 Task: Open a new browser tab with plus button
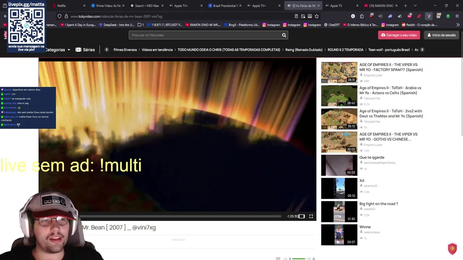[x=405, y=6]
